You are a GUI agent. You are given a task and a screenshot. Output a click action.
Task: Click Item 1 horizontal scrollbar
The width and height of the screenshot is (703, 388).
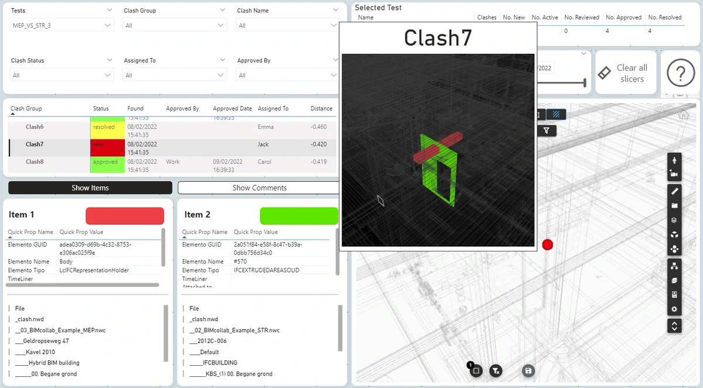83,285
